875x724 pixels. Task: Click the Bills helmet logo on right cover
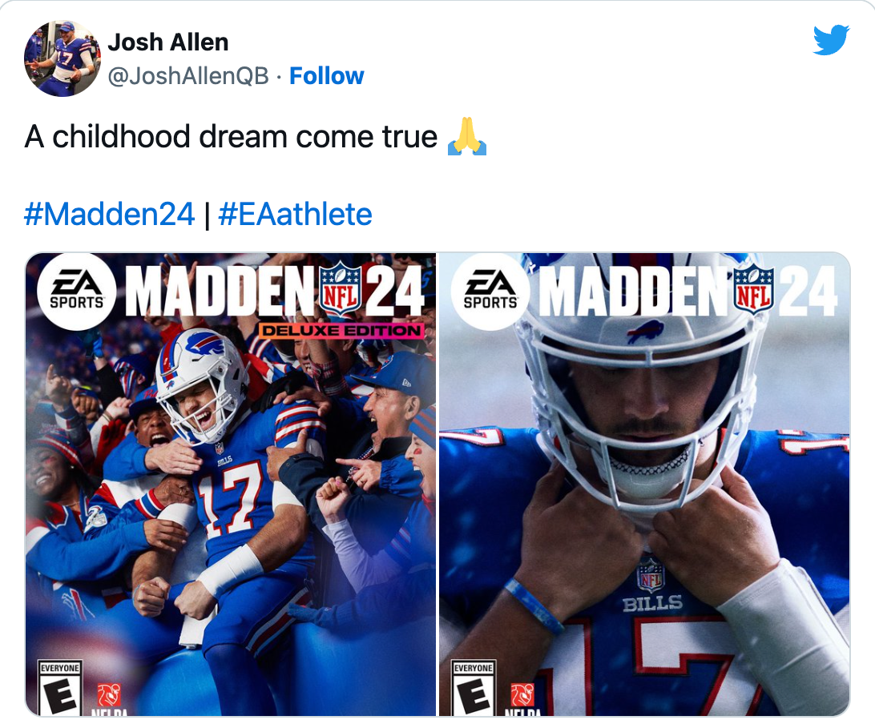point(644,332)
